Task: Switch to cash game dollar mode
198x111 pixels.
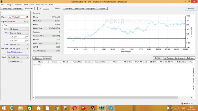Action: pos(40,8)
